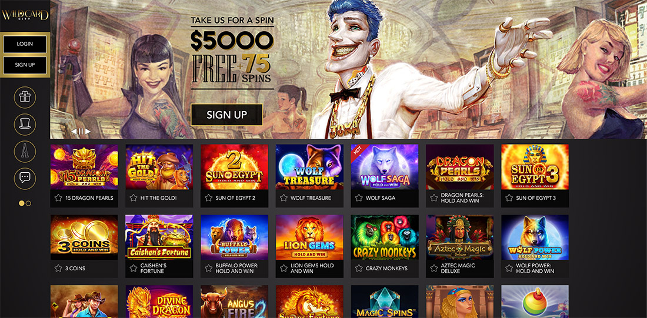
Task: Launch the Lion Gems game thumbnail
Action: tap(309, 237)
